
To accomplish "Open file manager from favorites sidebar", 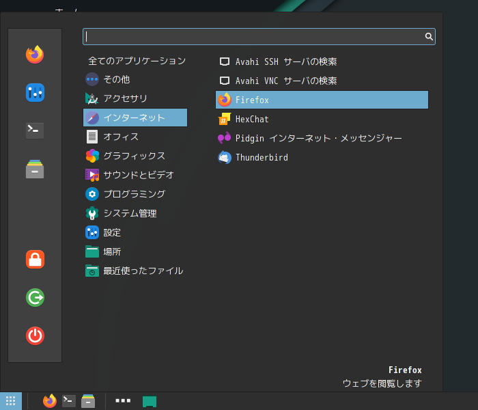I will [35, 169].
